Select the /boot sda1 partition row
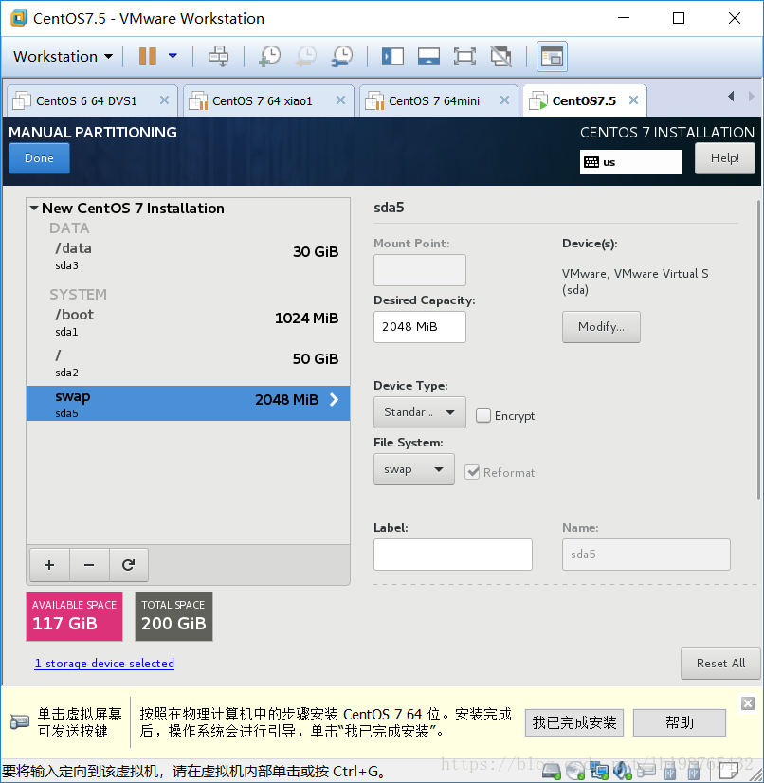 [x=189, y=322]
